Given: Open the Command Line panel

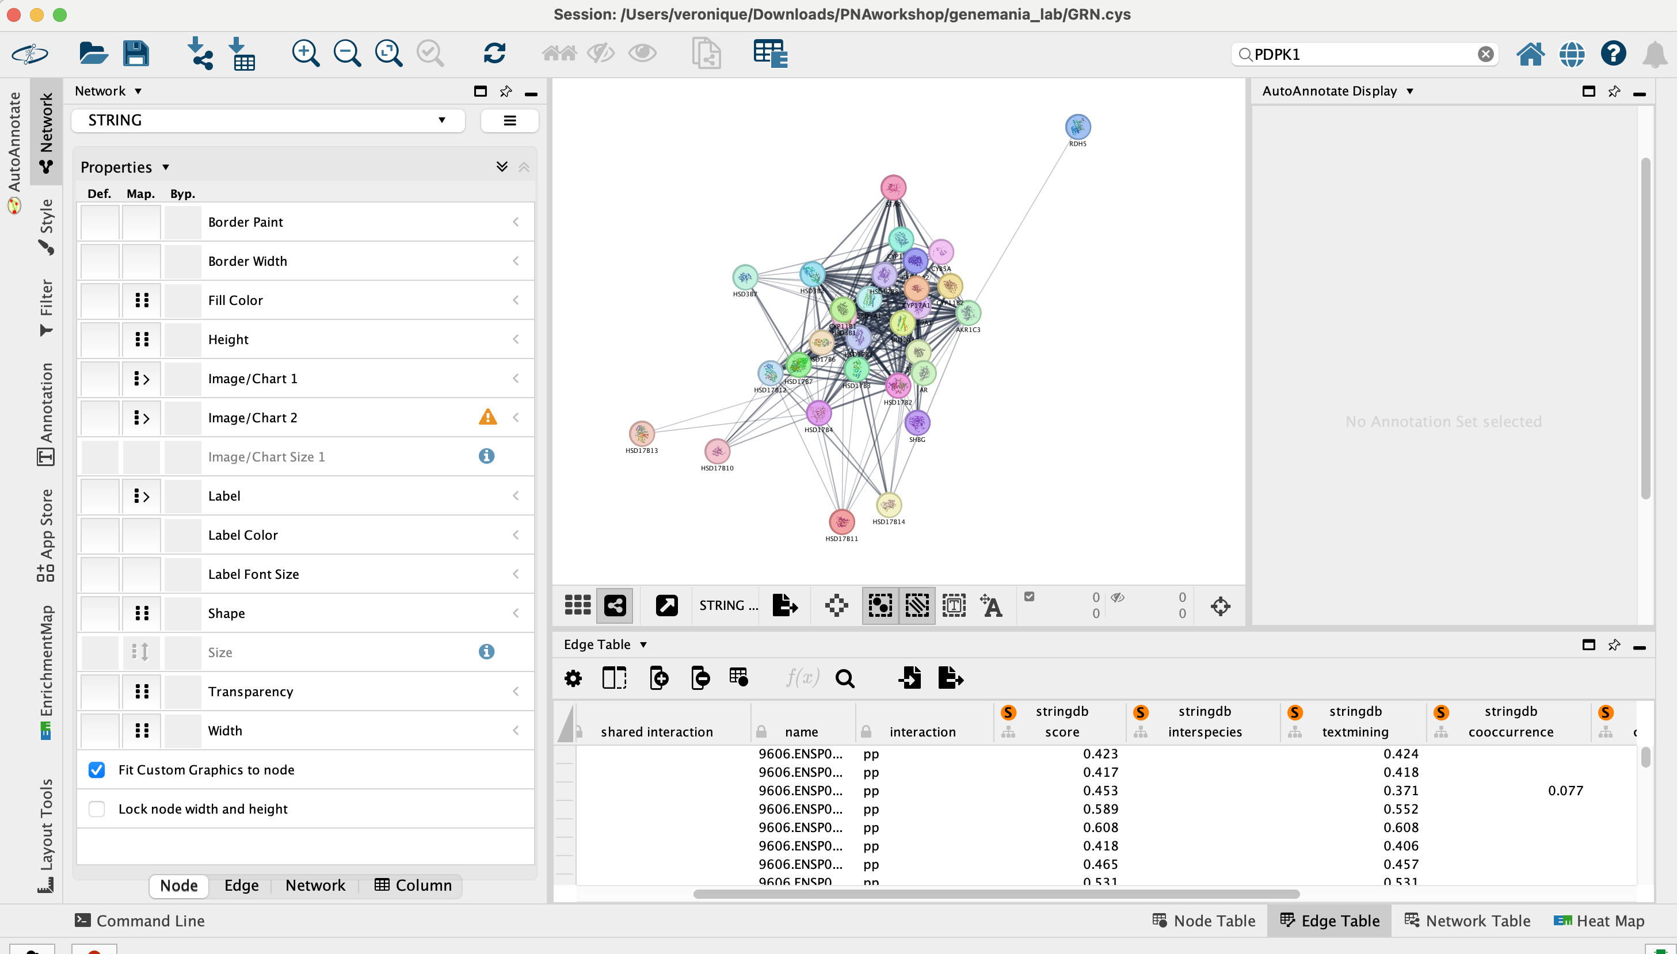Looking at the screenshot, I should 140,921.
